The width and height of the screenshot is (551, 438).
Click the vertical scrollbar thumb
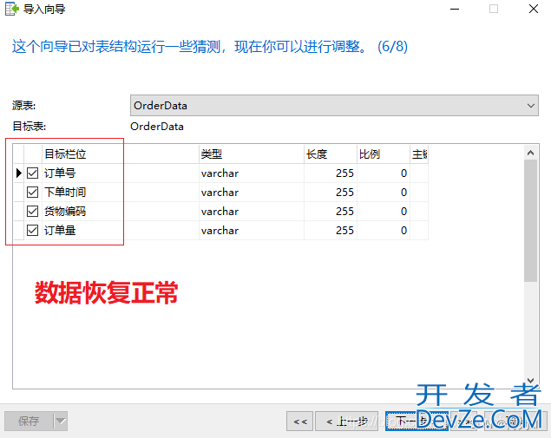[531, 221]
